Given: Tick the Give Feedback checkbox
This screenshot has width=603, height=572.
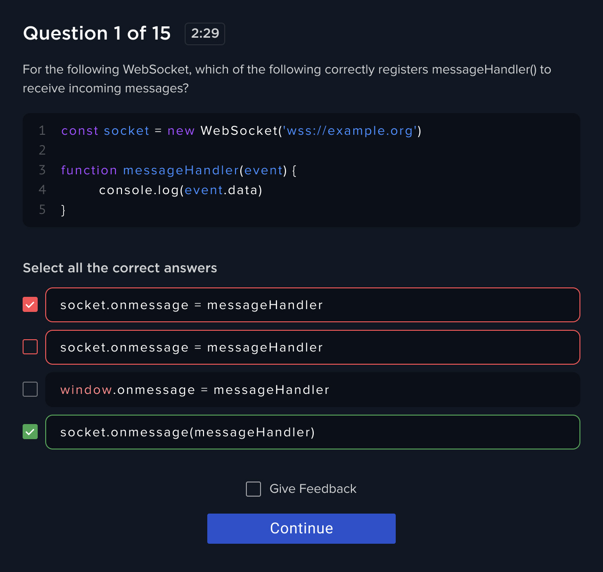Looking at the screenshot, I should 253,489.
